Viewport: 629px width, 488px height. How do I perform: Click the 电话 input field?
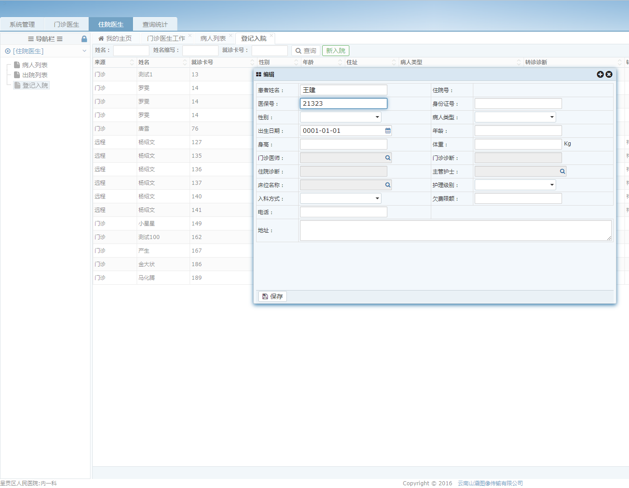point(343,212)
